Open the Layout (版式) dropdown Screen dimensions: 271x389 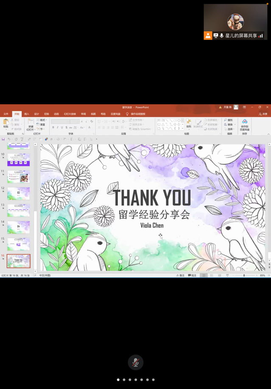(42, 120)
